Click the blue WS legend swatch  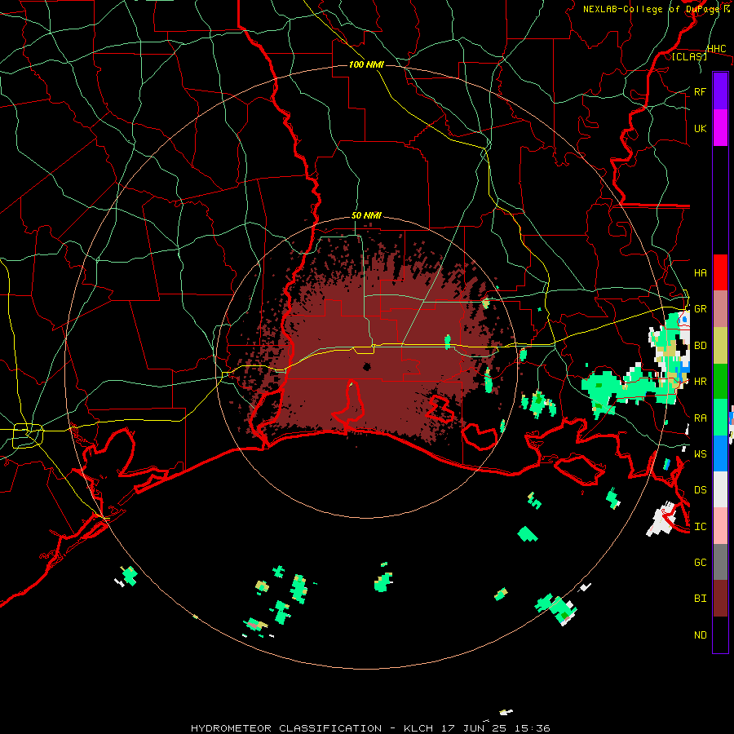(720, 453)
